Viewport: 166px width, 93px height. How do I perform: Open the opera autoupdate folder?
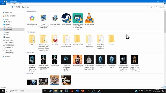click(x=89, y=39)
